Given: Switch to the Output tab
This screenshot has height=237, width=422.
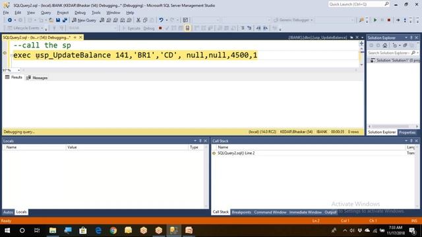Looking at the screenshot, I should (330, 212).
